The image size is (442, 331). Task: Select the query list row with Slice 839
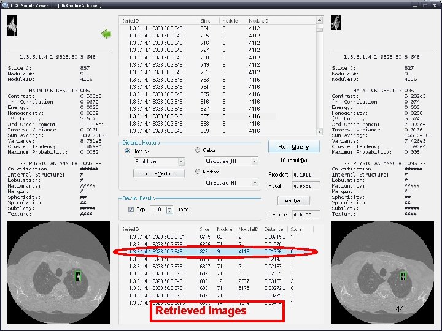pyautogui.click(x=197, y=131)
